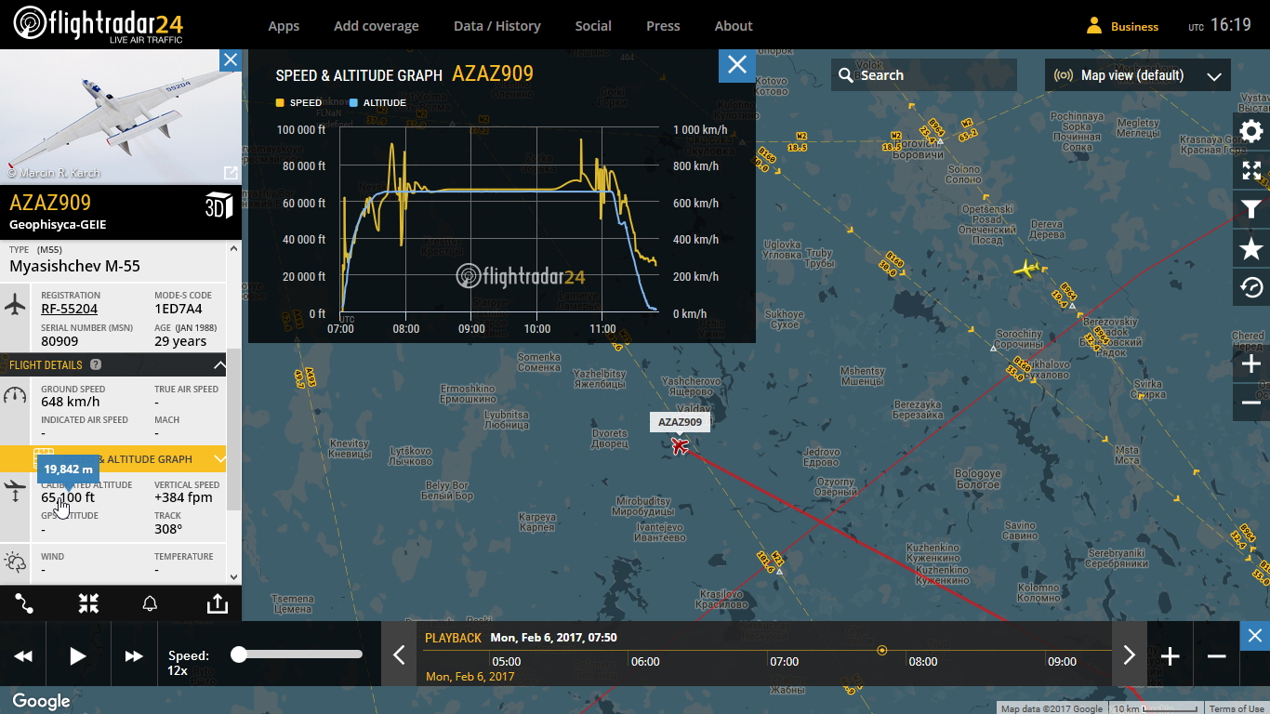Open registration link RF-55204
The height and width of the screenshot is (714, 1270).
70,309
